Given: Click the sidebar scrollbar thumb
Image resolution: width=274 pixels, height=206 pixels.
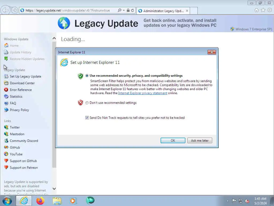Looking at the screenshot, I should (54, 105).
